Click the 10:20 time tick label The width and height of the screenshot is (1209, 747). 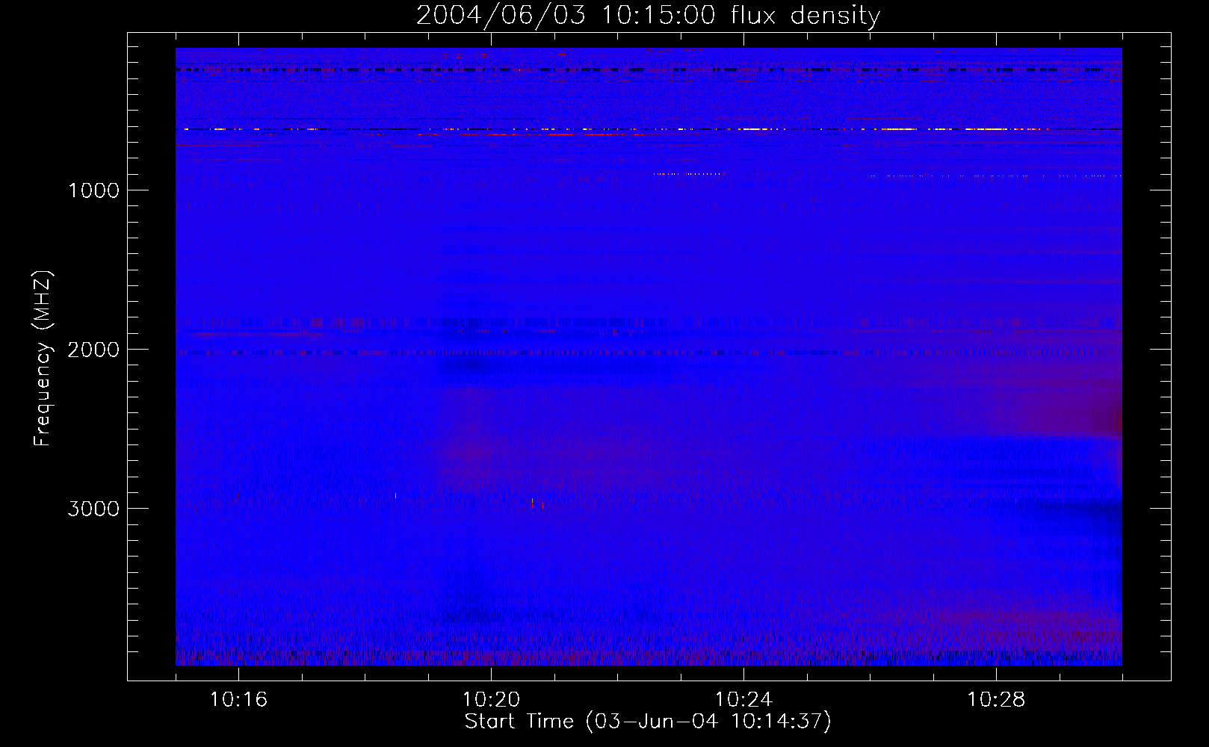click(491, 699)
